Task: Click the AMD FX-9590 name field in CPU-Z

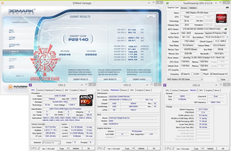Action: (60, 96)
